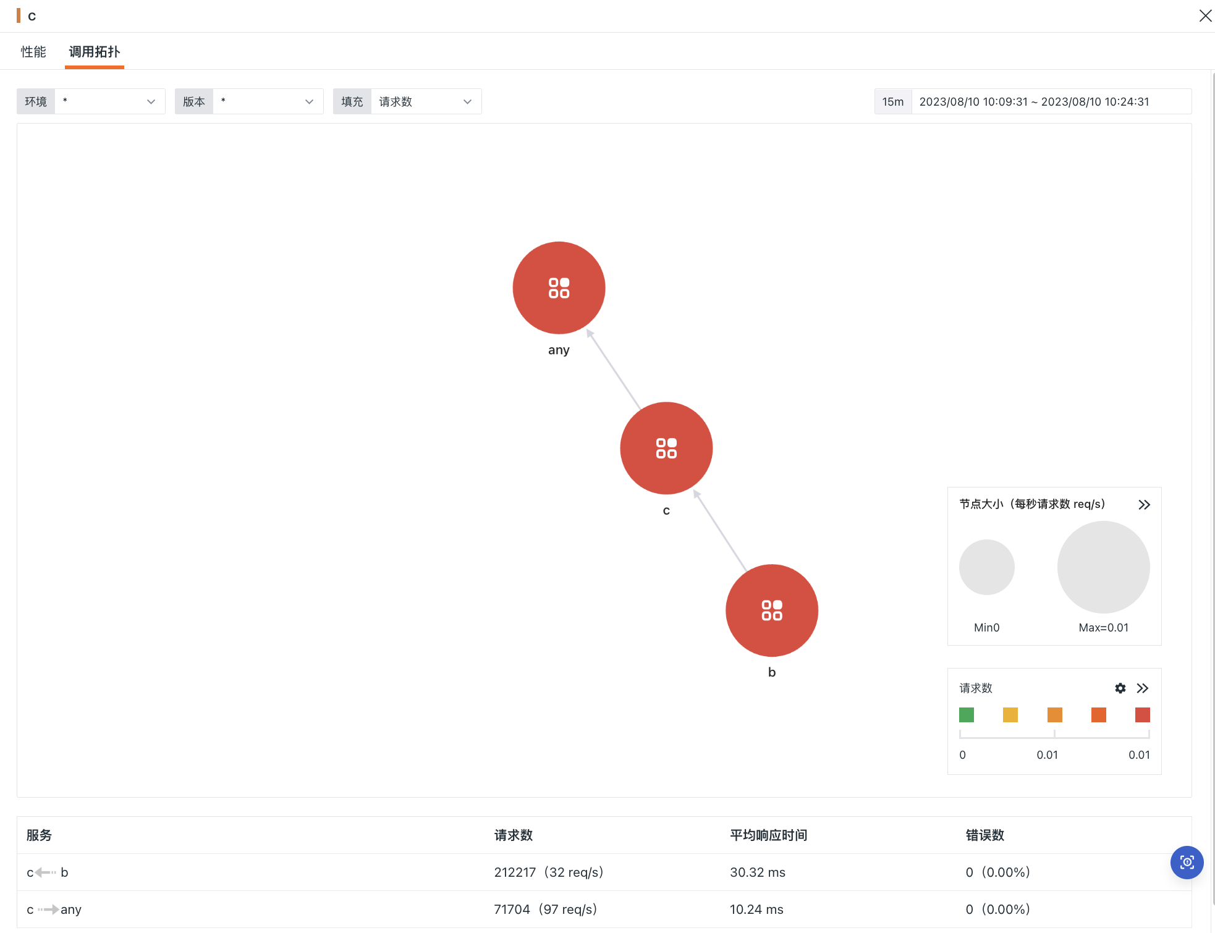Image resolution: width=1215 pixels, height=933 pixels.
Task: Click the green legend color swatch
Action: (967, 715)
